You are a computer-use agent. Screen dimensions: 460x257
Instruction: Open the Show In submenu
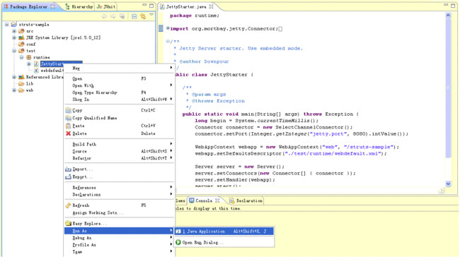[x=120, y=100]
